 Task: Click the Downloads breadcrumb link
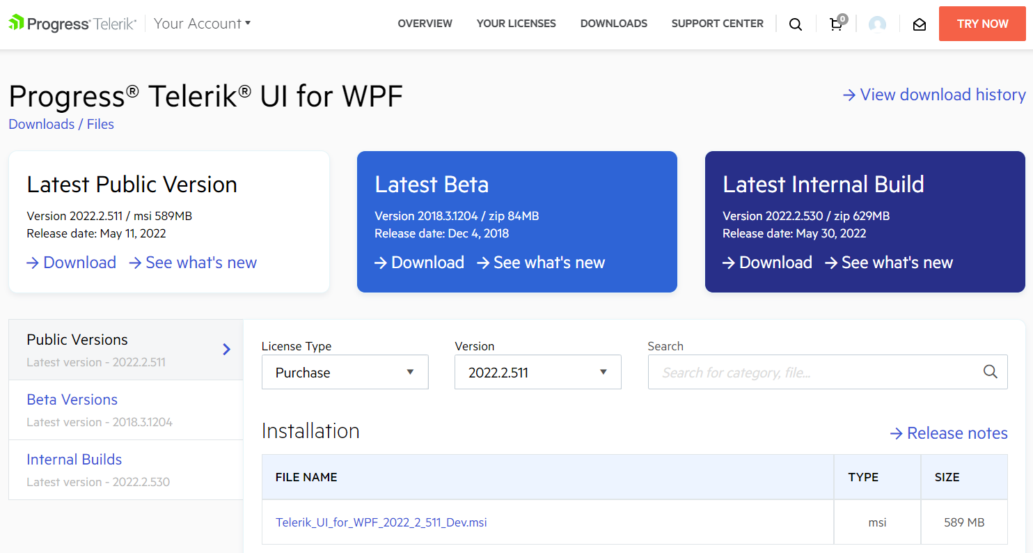[x=41, y=124]
